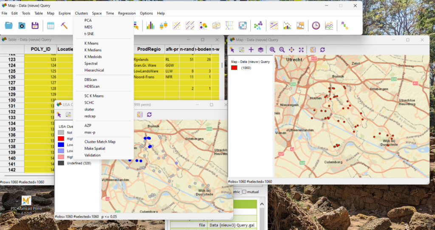
Task: Click the Save project icon in main toolbar
Action: click(35, 25)
